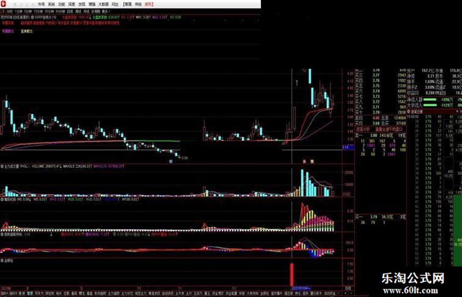The height and width of the screenshot is (297, 462).
Task: Click the 日线 label at axis corner
Action: 348,288
